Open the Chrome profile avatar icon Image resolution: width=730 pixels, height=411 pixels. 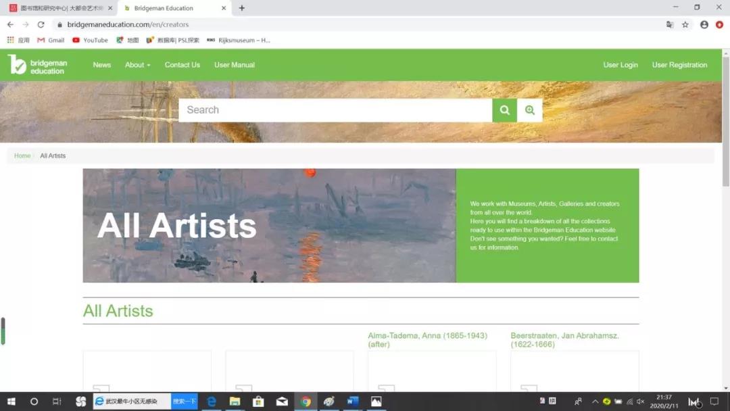(x=704, y=24)
